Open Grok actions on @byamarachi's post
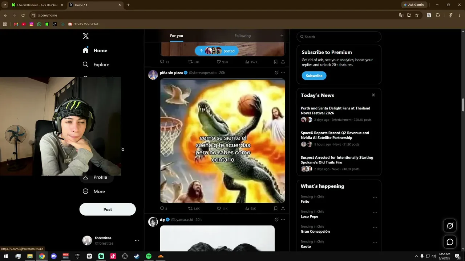This screenshot has height=261, width=465. (x=276, y=219)
